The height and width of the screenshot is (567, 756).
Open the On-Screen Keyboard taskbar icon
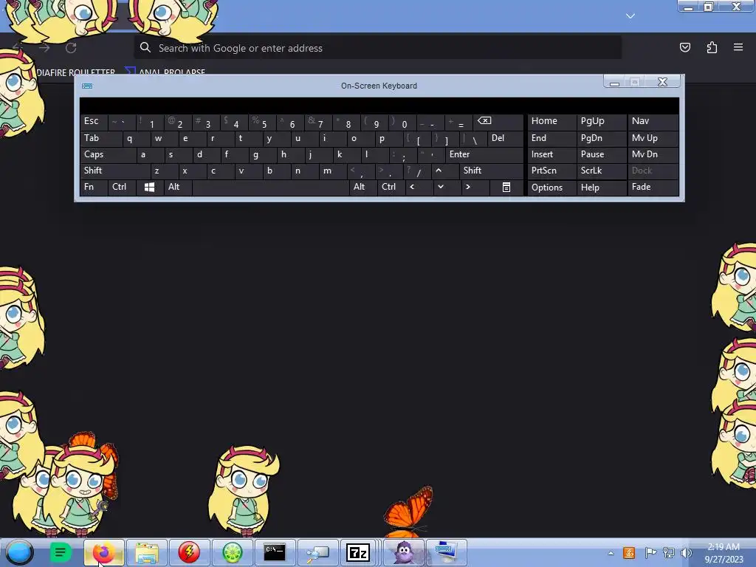(x=447, y=552)
